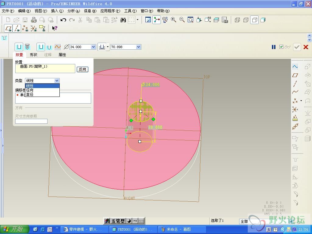Select the standard hole type icon
Viewport: 312px width, 234px height.
click(x=27, y=47)
